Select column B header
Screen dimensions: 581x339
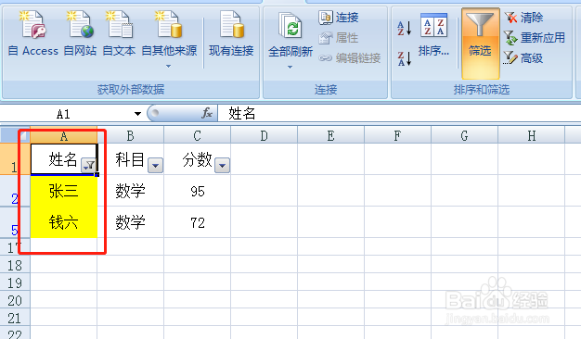tap(131, 135)
